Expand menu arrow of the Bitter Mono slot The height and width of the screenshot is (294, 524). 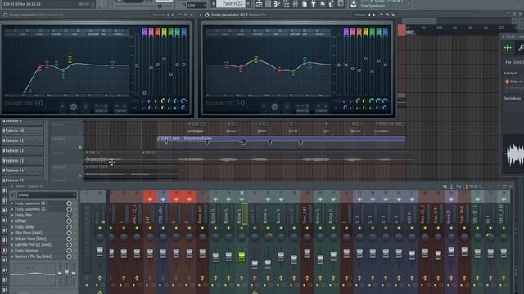[13, 233]
